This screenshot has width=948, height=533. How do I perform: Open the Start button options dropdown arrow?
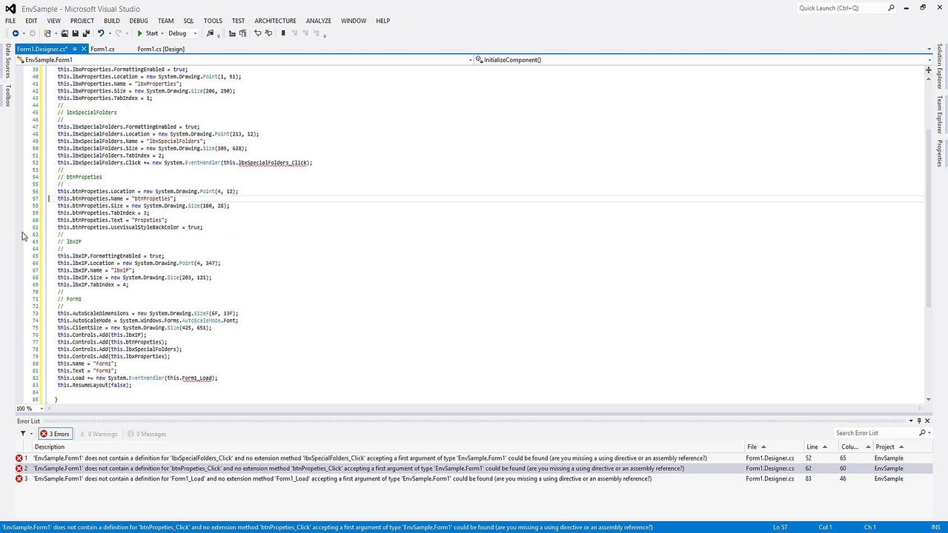coord(162,33)
